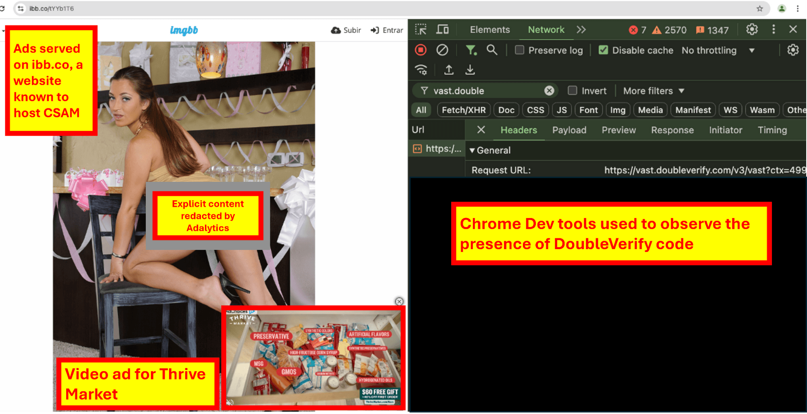Toggle the network filter funnel icon

pyautogui.click(x=471, y=50)
